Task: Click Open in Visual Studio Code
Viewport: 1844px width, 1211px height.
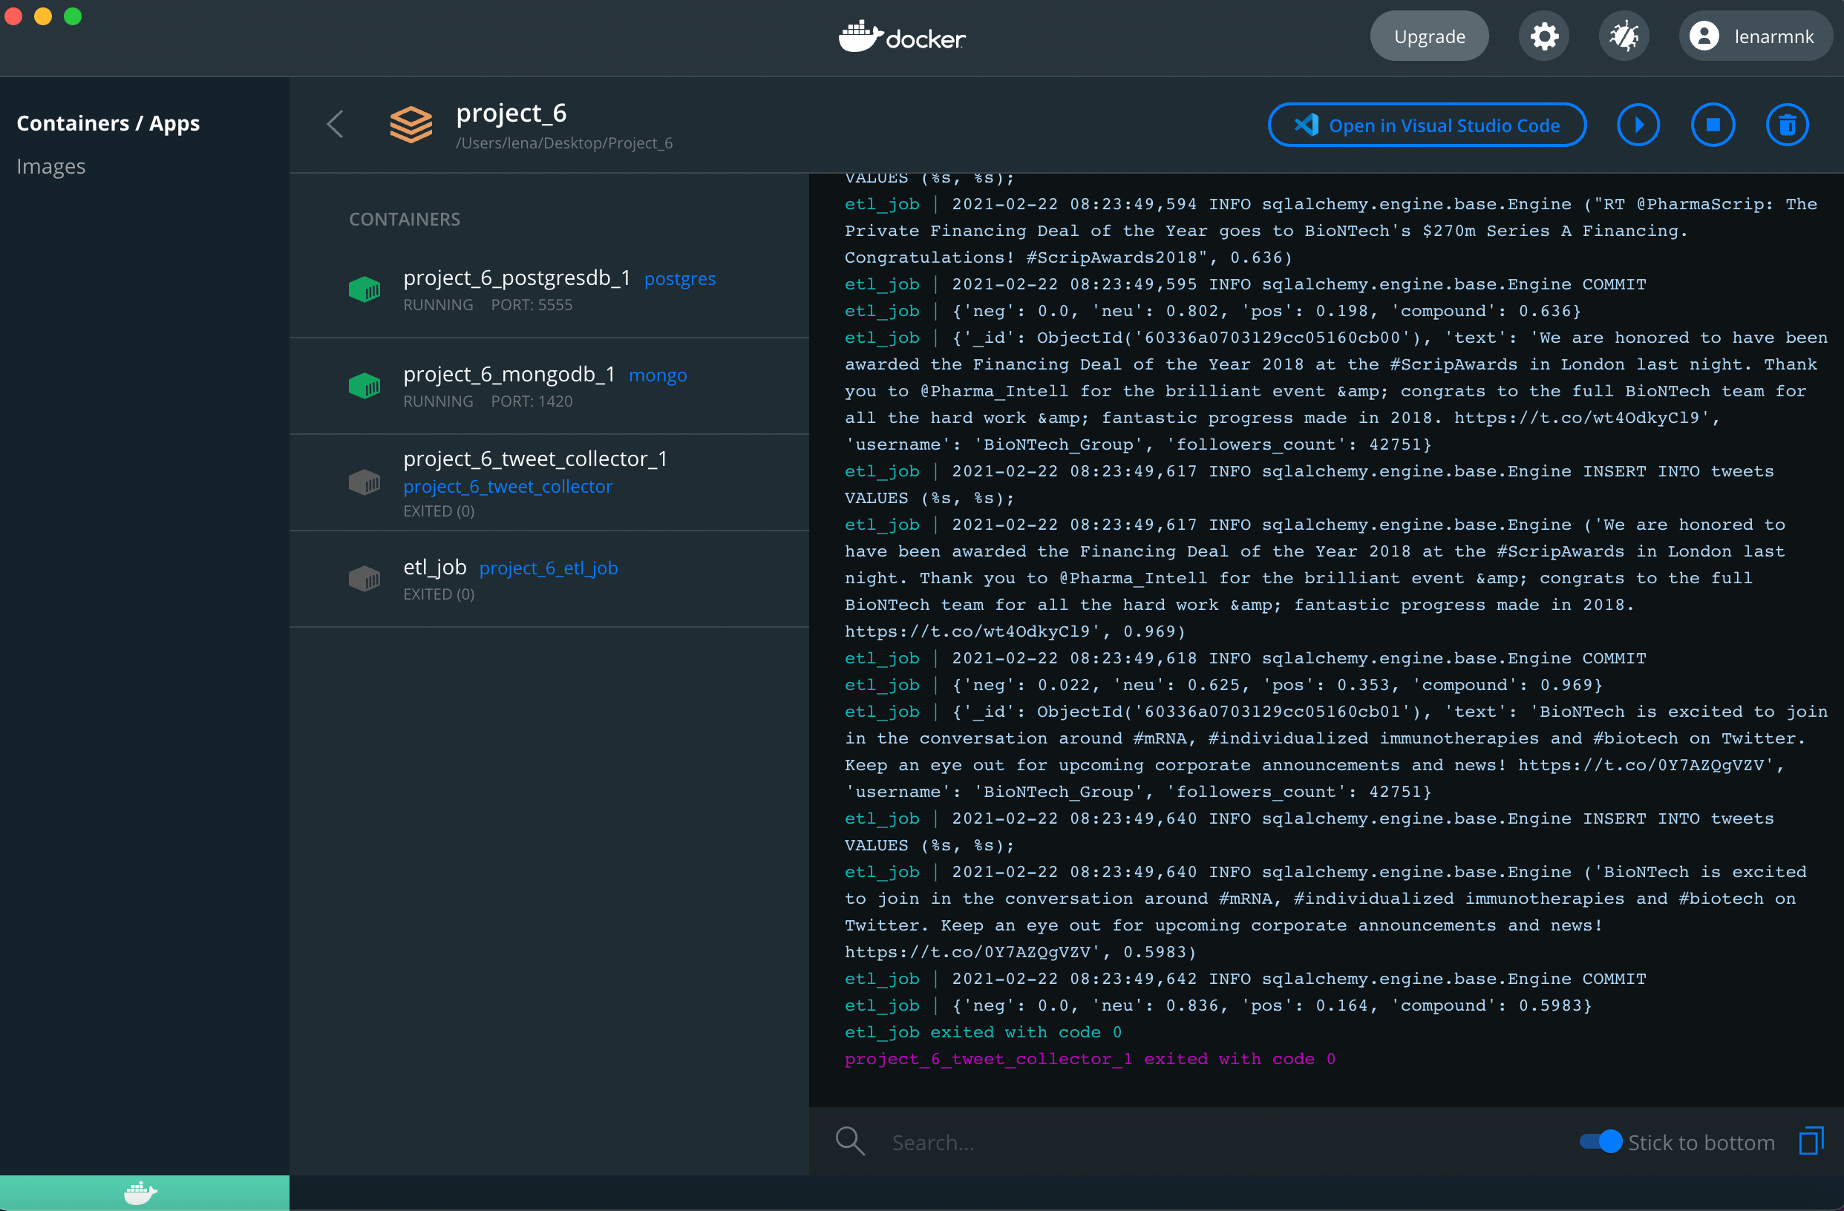Action: (x=1426, y=125)
